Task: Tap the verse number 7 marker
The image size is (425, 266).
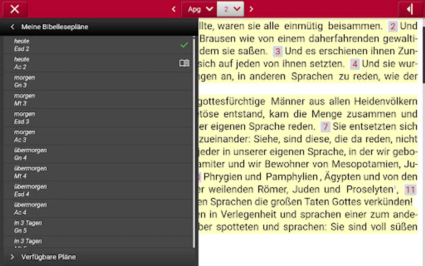Action: pyautogui.click(x=325, y=126)
